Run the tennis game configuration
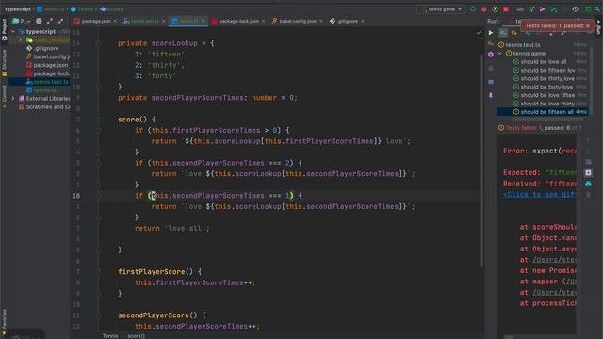603x339 pixels. click(473, 9)
